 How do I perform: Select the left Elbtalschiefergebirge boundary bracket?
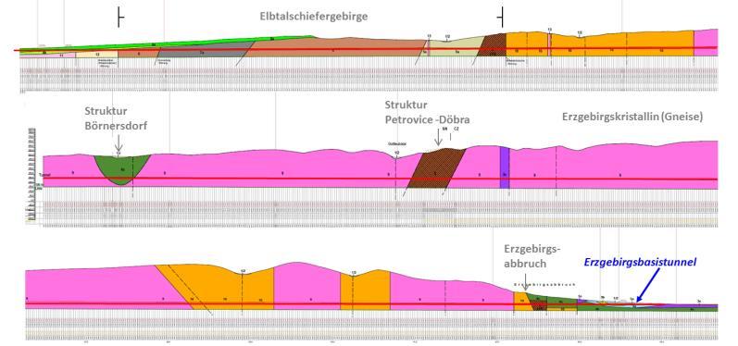(120, 18)
